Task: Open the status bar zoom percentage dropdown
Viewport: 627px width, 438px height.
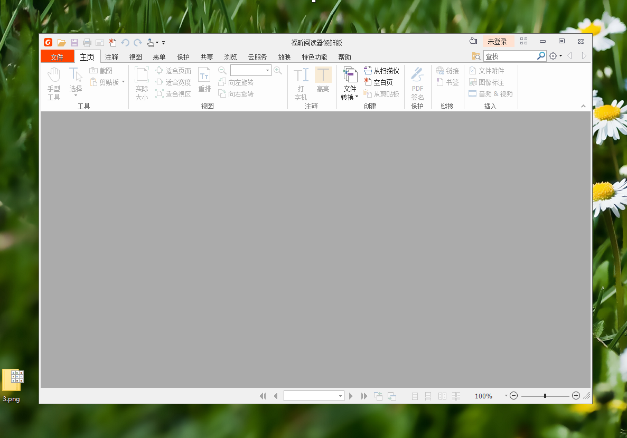Action: (506, 396)
